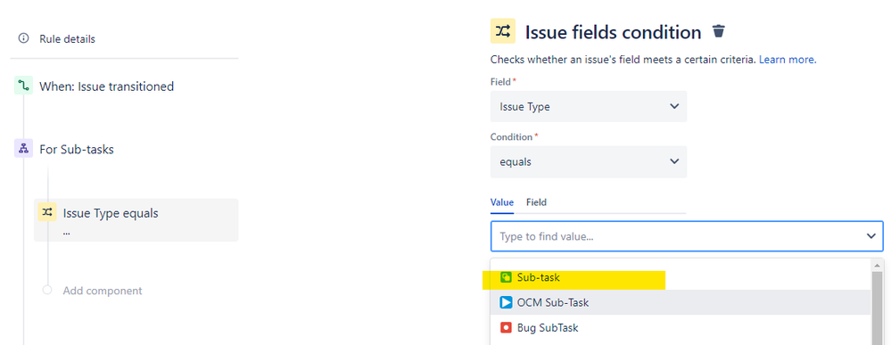Open the equals condition dropdown

588,162
